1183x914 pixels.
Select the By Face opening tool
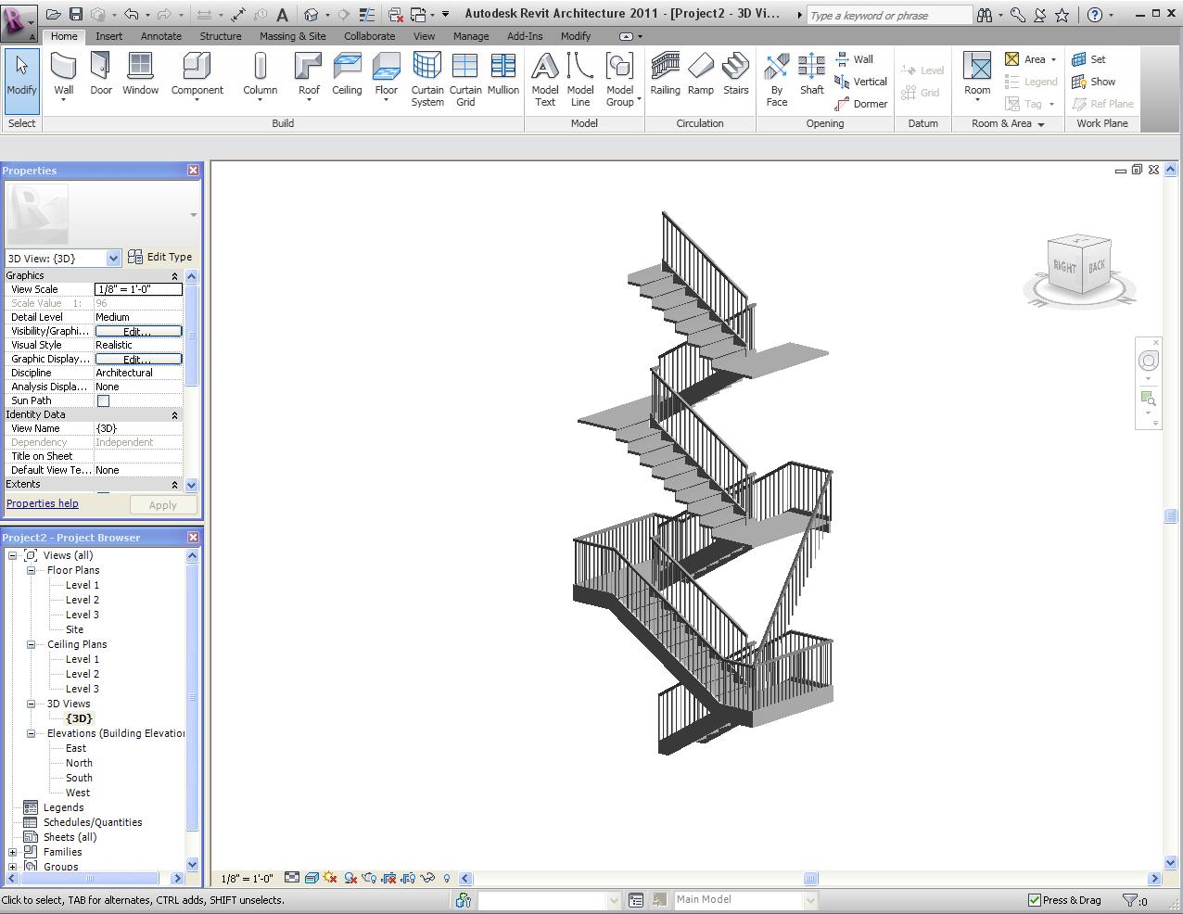(x=777, y=80)
